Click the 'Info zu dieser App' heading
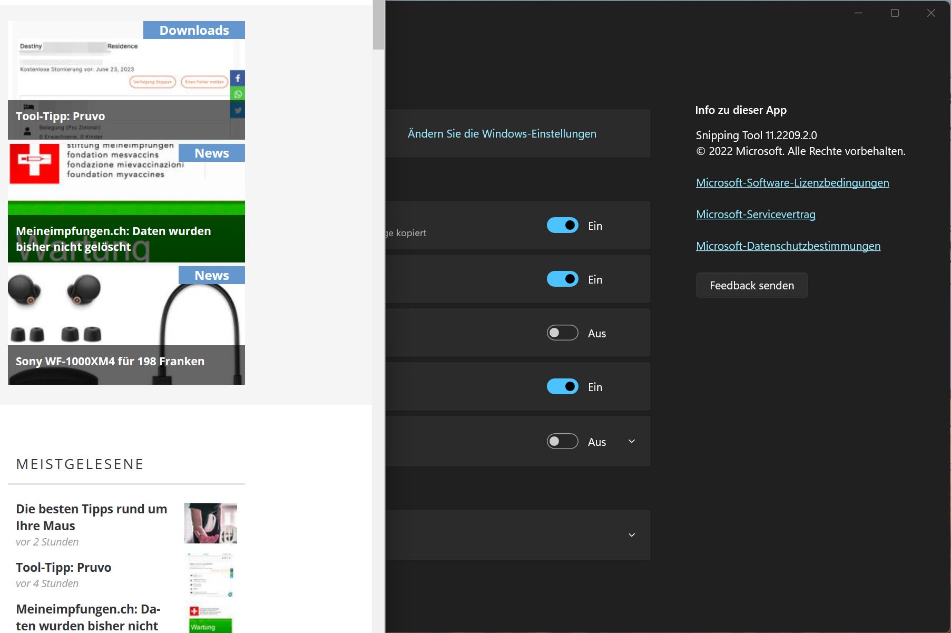 click(741, 110)
